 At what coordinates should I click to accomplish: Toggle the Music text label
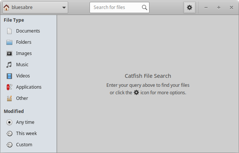point(22,65)
